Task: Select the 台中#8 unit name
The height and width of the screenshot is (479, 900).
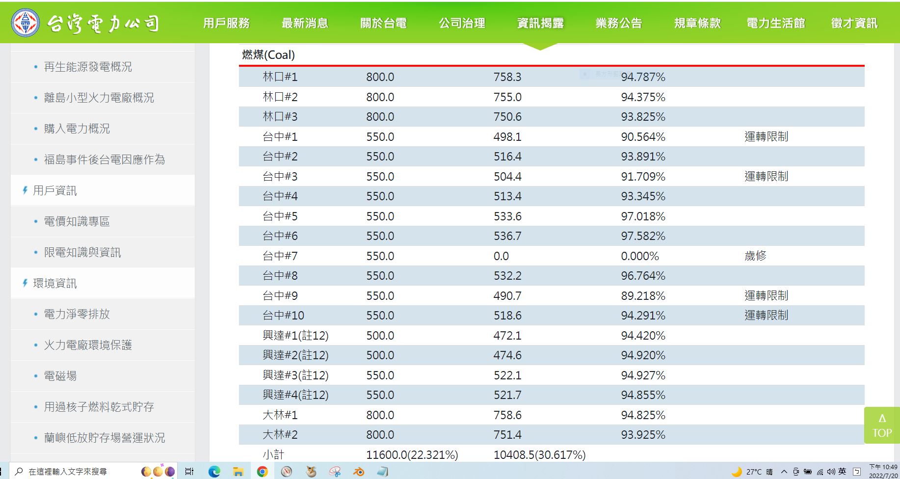Action: click(x=280, y=275)
